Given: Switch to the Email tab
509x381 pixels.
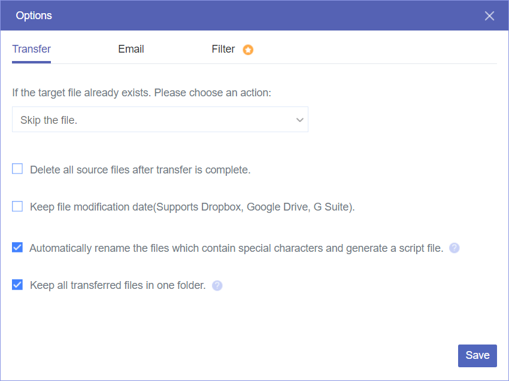Looking at the screenshot, I should (x=131, y=50).
